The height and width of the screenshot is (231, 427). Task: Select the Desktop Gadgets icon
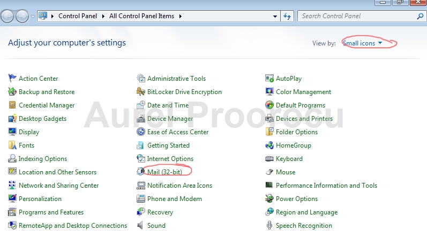click(x=12, y=119)
